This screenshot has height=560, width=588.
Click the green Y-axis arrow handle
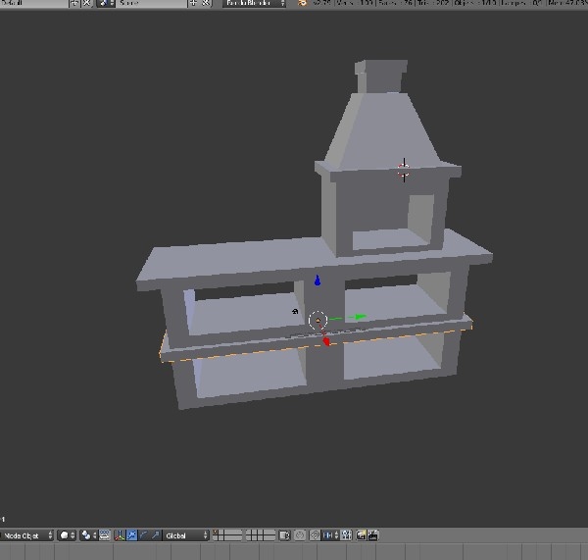[x=360, y=317]
